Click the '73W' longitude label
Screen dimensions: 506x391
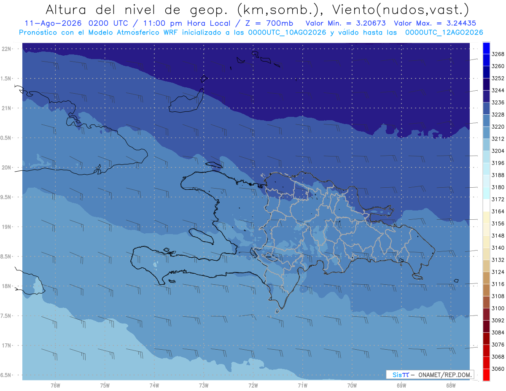pos(204,386)
